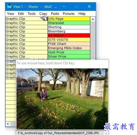Click Graphic Clip beside Bloomberg
This screenshot has height=135, width=137.
point(26,31)
